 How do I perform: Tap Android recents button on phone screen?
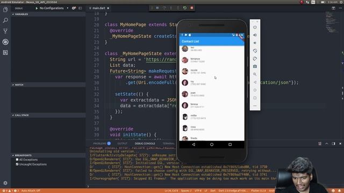coord(230,144)
